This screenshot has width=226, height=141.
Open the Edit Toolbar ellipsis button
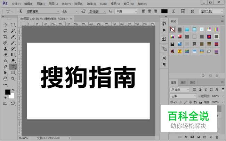coord(5,85)
